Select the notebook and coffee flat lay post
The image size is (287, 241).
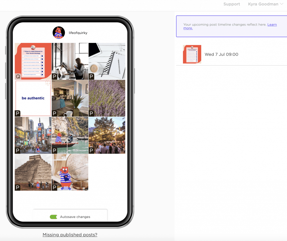coord(107,61)
